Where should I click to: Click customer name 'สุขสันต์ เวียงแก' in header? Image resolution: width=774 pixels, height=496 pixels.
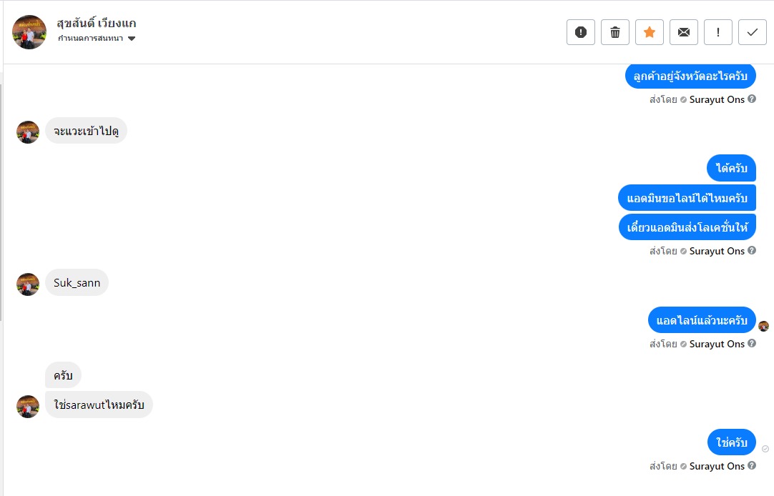click(x=97, y=24)
